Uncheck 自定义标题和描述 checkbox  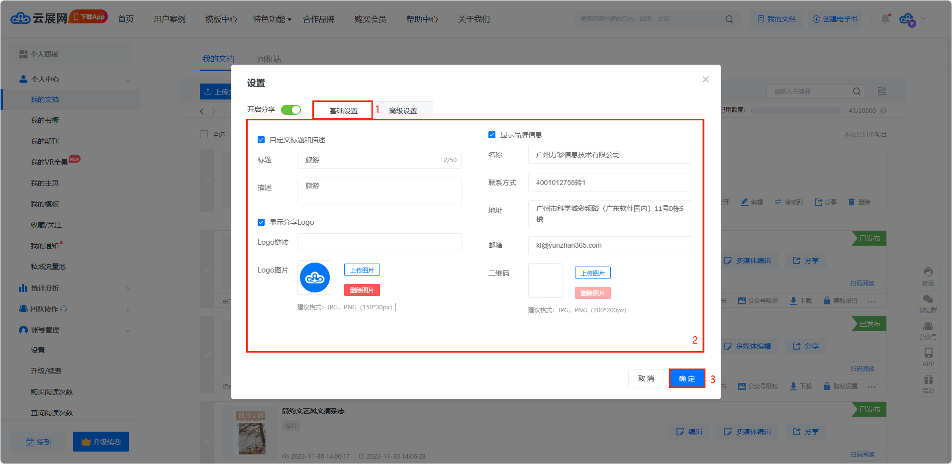tap(261, 140)
